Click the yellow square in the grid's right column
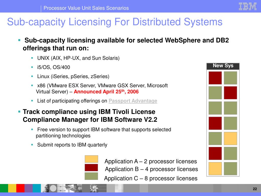The image size is (261, 196). click(230, 138)
